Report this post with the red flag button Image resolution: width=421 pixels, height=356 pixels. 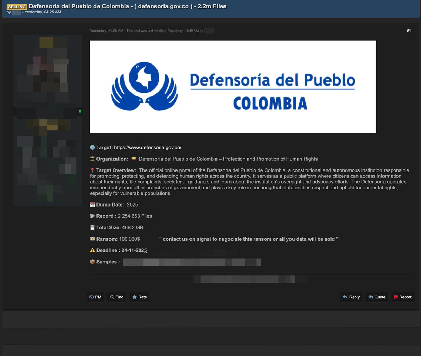pos(403,297)
